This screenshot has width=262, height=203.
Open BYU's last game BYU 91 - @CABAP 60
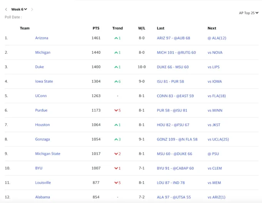click(x=175, y=168)
